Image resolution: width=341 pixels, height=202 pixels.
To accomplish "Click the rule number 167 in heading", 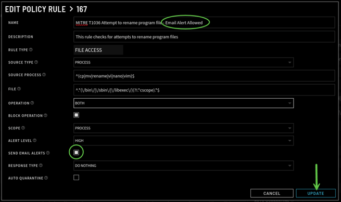I will 82,9.
